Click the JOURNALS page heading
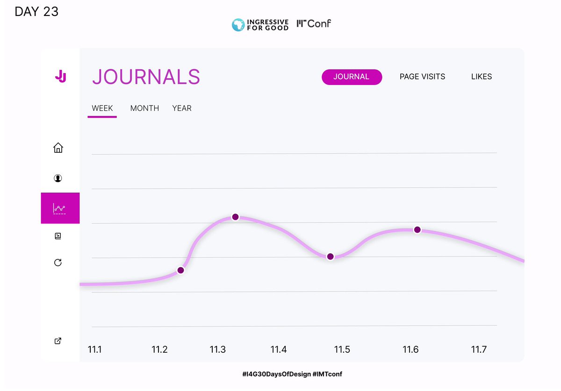 point(146,77)
